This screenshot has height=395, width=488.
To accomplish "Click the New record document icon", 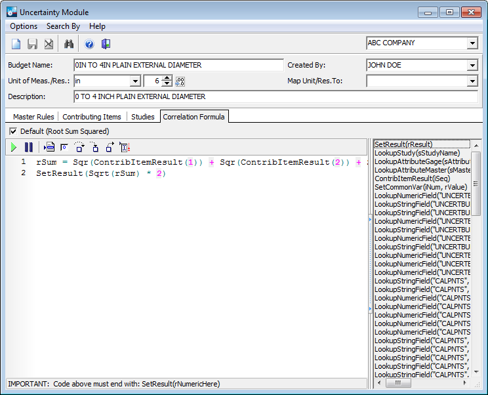I will click(x=16, y=44).
